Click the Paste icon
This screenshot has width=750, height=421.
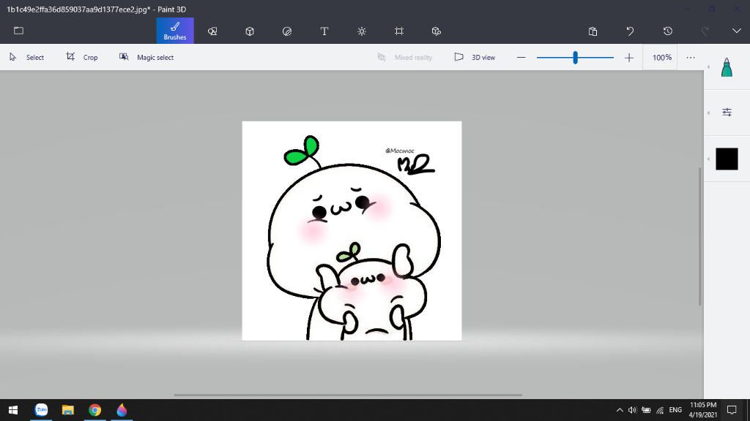pos(593,31)
